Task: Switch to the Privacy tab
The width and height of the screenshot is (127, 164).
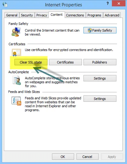Action: point(41,15)
